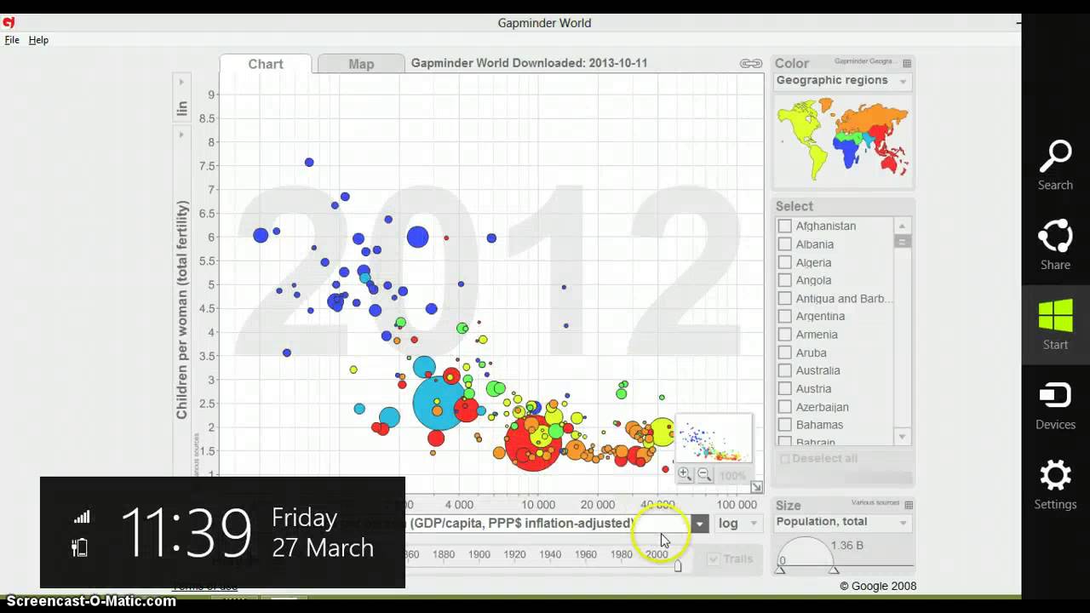Open the Population, total size dropdown
Image resolution: width=1090 pixels, height=613 pixels.
click(841, 522)
